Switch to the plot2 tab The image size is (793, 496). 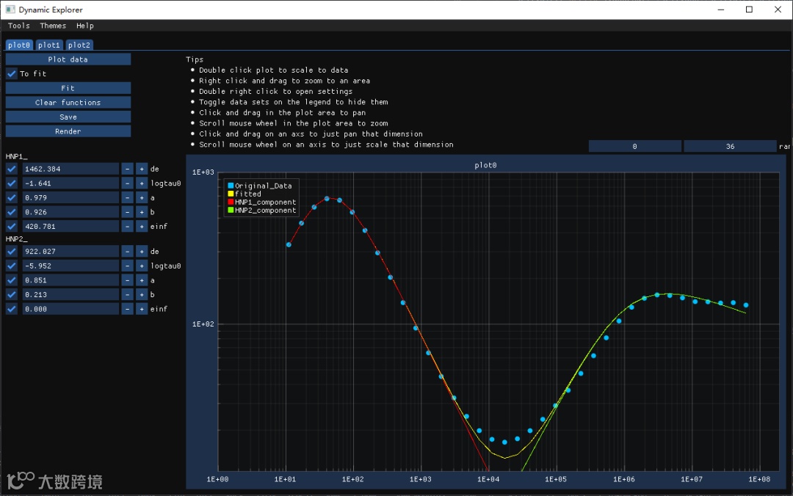(79, 45)
